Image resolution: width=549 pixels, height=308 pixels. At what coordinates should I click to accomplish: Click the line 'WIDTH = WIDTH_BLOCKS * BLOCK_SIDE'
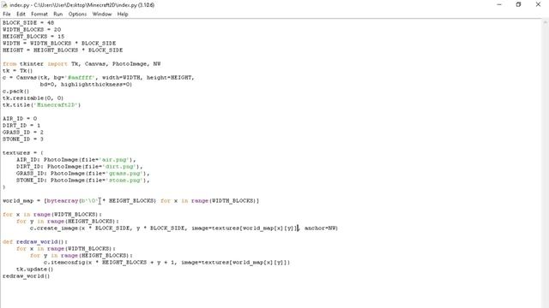click(x=59, y=44)
